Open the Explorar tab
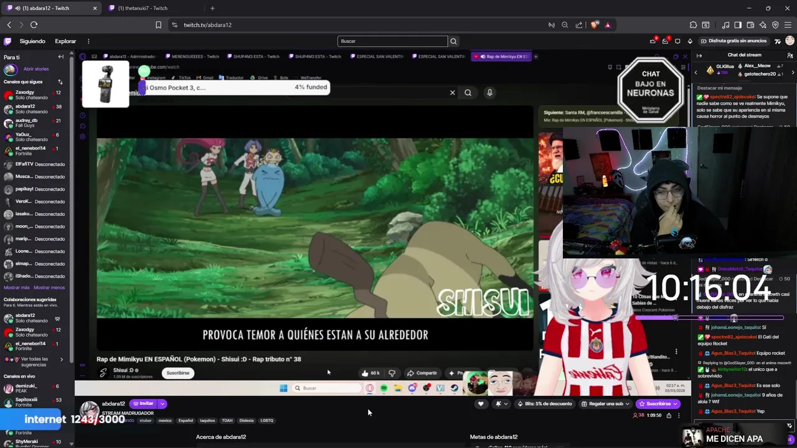The width and height of the screenshot is (797, 448). click(x=65, y=41)
